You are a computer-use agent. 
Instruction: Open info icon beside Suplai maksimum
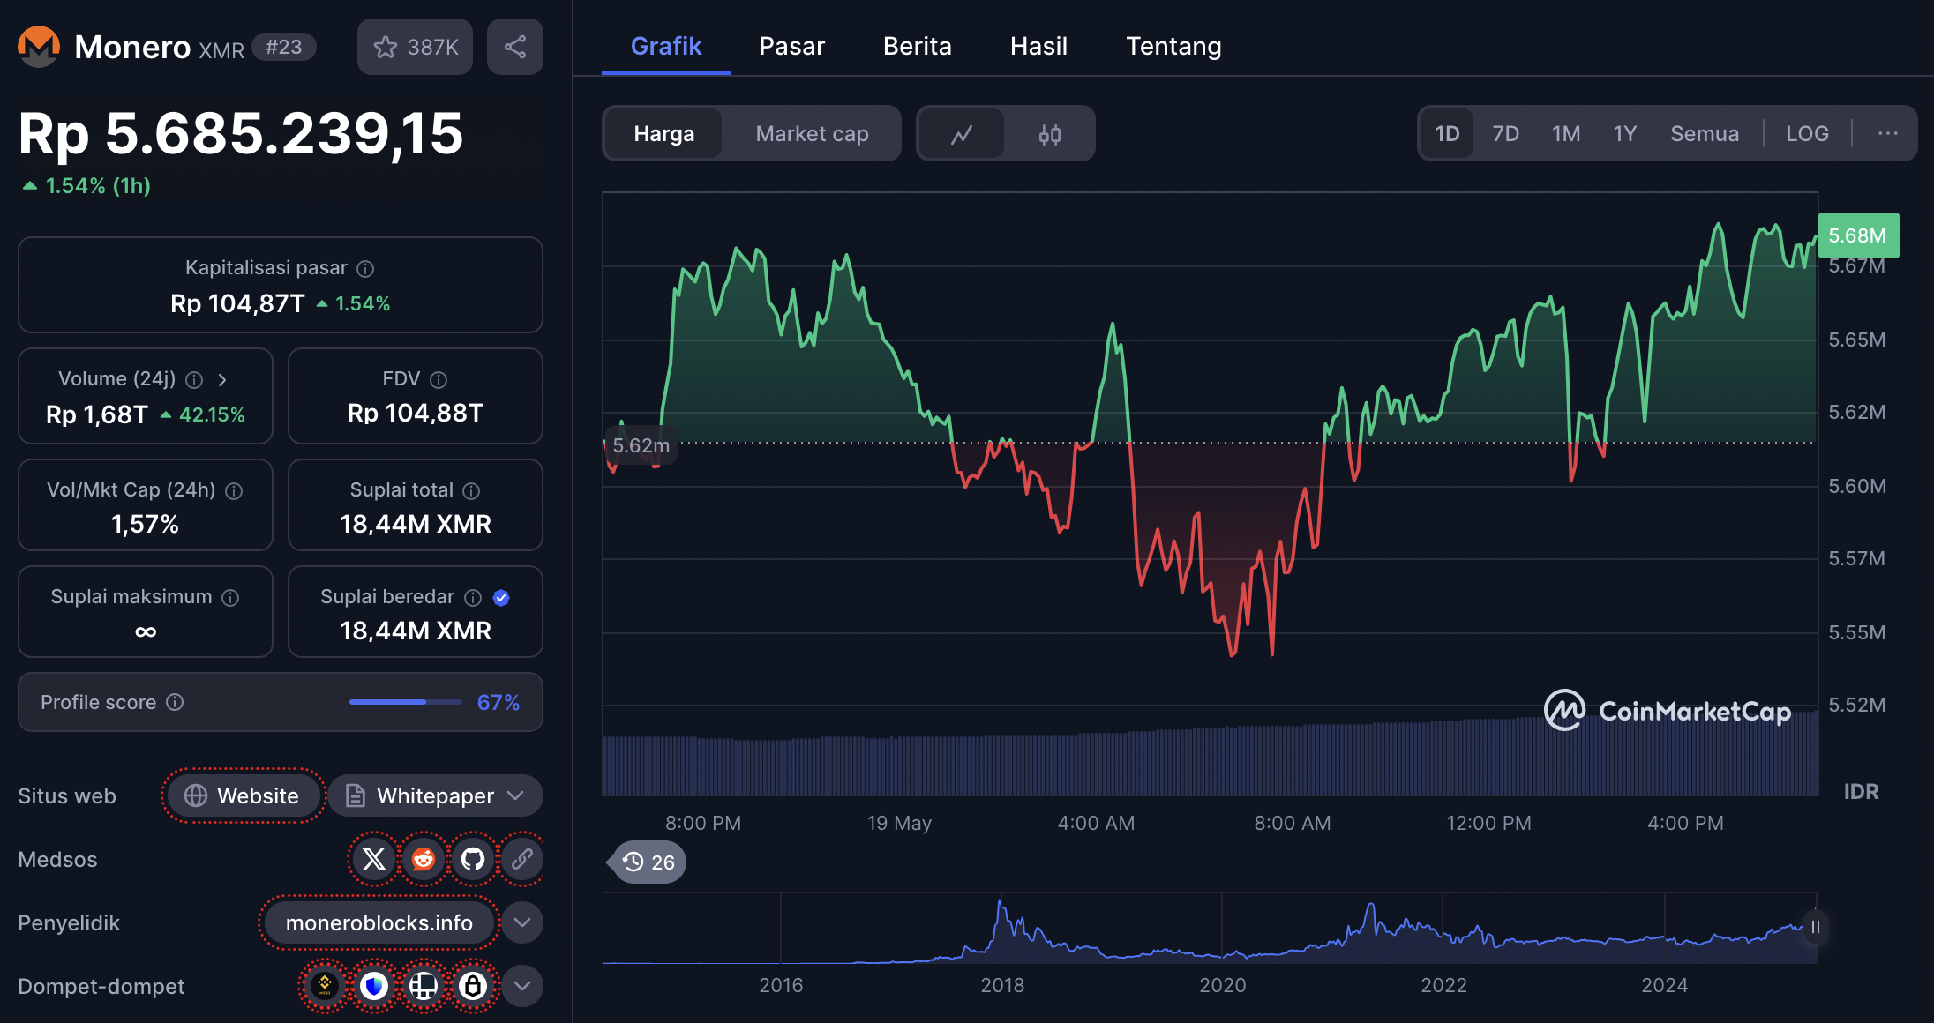click(230, 598)
